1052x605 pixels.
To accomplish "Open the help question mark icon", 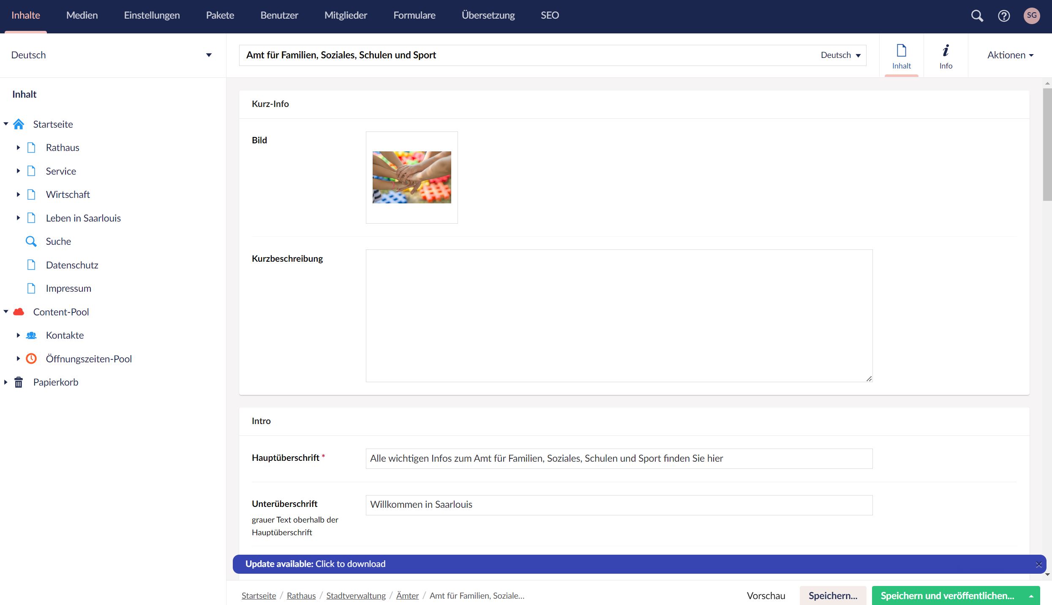I will (1004, 16).
